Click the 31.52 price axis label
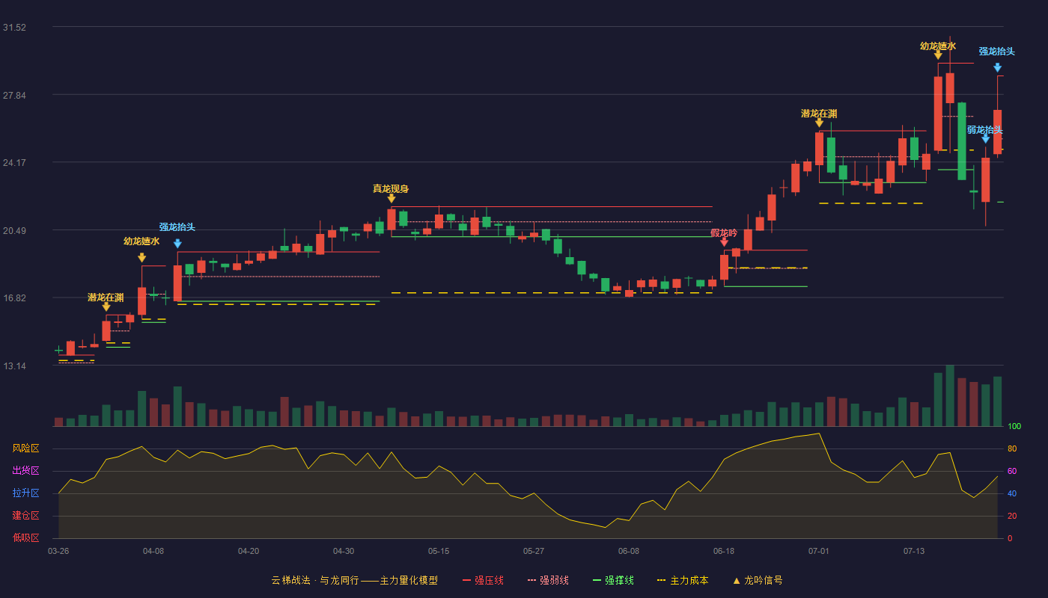This screenshot has height=598, width=1048. pyautogui.click(x=14, y=28)
